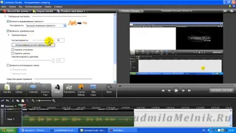Click the Redo icon on timeline toolbar
Viewport: 236px width, 133px height.
(x=7, y=100)
